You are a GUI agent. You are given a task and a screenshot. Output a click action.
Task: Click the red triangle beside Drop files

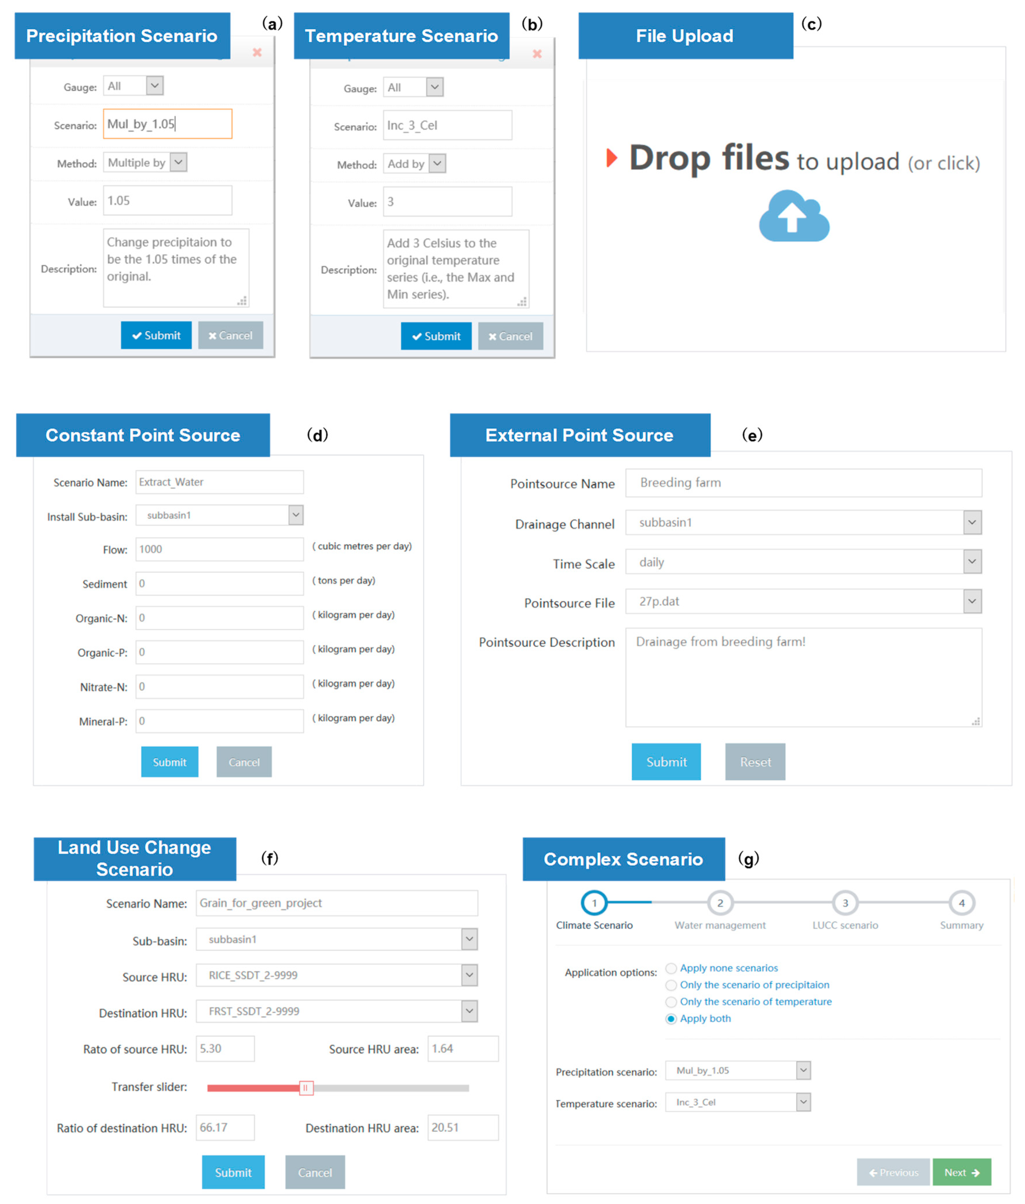pos(611,158)
